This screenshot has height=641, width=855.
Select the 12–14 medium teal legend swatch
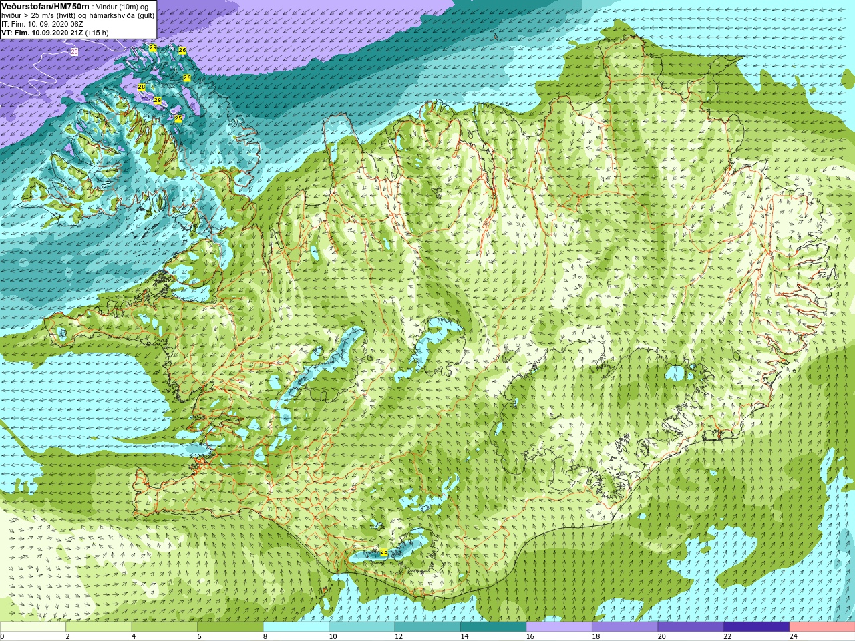427,627
